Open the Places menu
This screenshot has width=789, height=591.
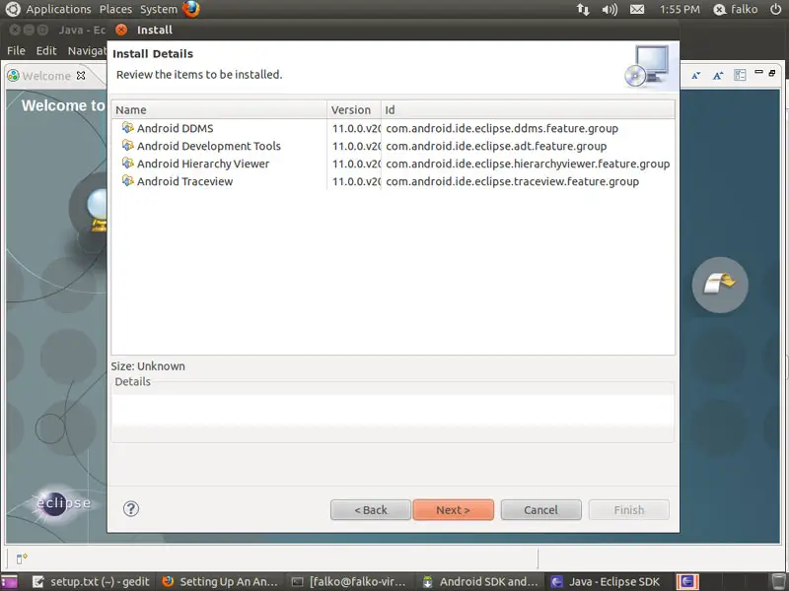(x=115, y=9)
